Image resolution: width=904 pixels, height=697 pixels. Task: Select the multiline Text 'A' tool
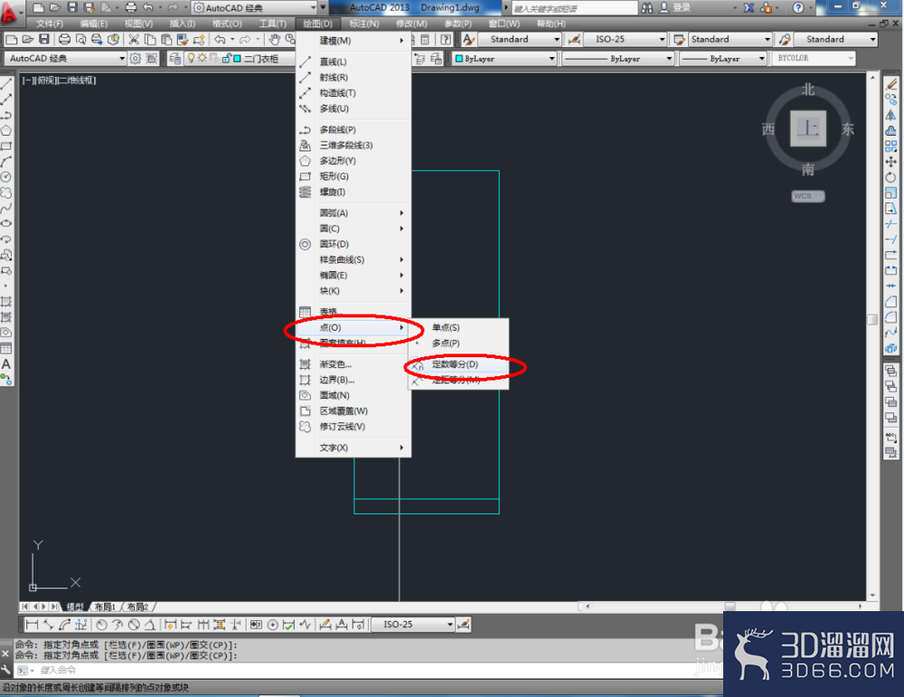click(x=6, y=364)
